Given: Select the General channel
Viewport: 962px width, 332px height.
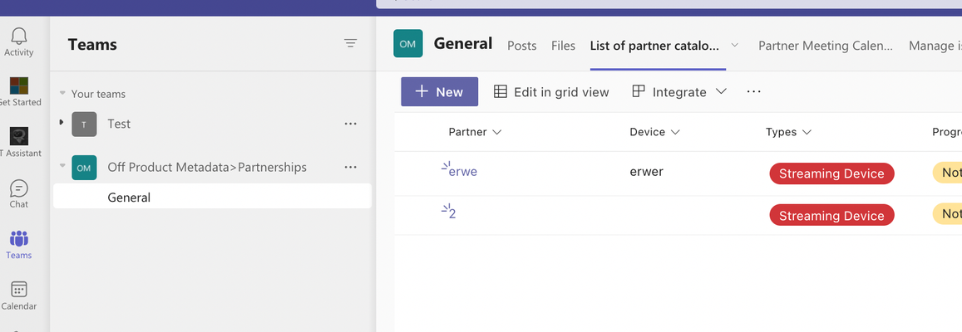Looking at the screenshot, I should tap(212, 198).
